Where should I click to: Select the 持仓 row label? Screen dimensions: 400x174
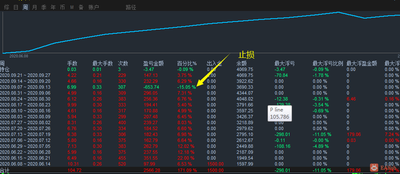click(x=5, y=69)
